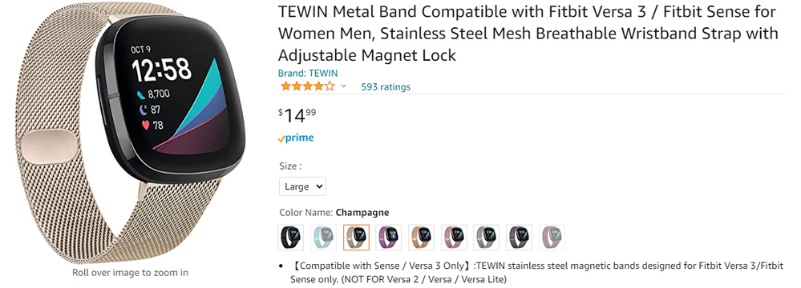The height and width of the screenshot is (288, 801).
Task: Open the 593 ratings link
Action: coord(386,86)
